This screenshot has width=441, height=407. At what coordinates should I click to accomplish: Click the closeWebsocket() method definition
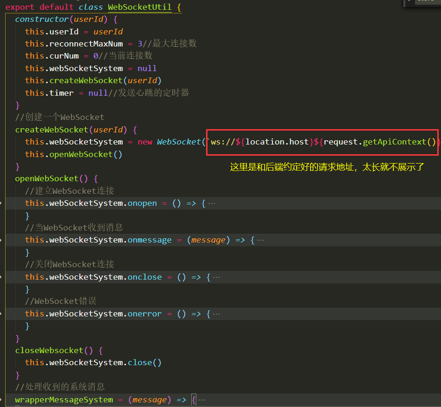(54, 350)
